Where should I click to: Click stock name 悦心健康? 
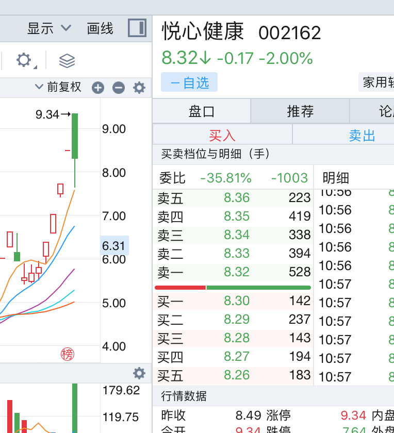pyautogui.click(x=203, y=31)
